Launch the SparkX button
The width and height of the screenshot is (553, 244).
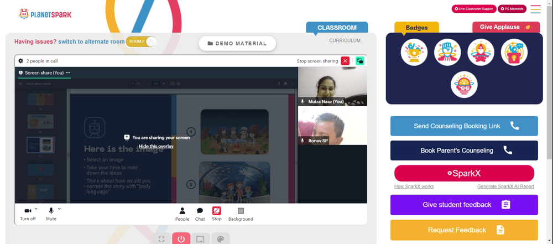coord(464,173)
